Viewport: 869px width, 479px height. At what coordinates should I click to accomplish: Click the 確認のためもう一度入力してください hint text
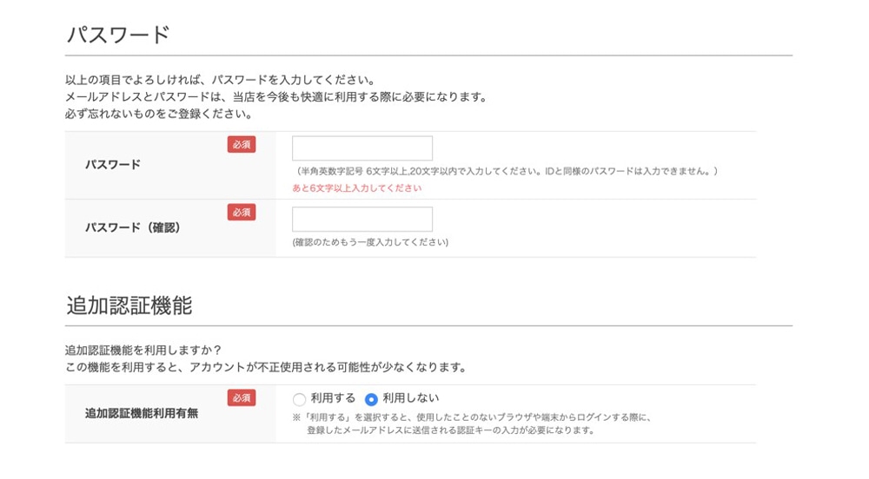(x=370, y=242)
